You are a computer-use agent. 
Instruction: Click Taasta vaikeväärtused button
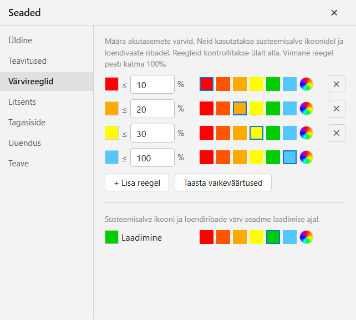tap(223, 182)
